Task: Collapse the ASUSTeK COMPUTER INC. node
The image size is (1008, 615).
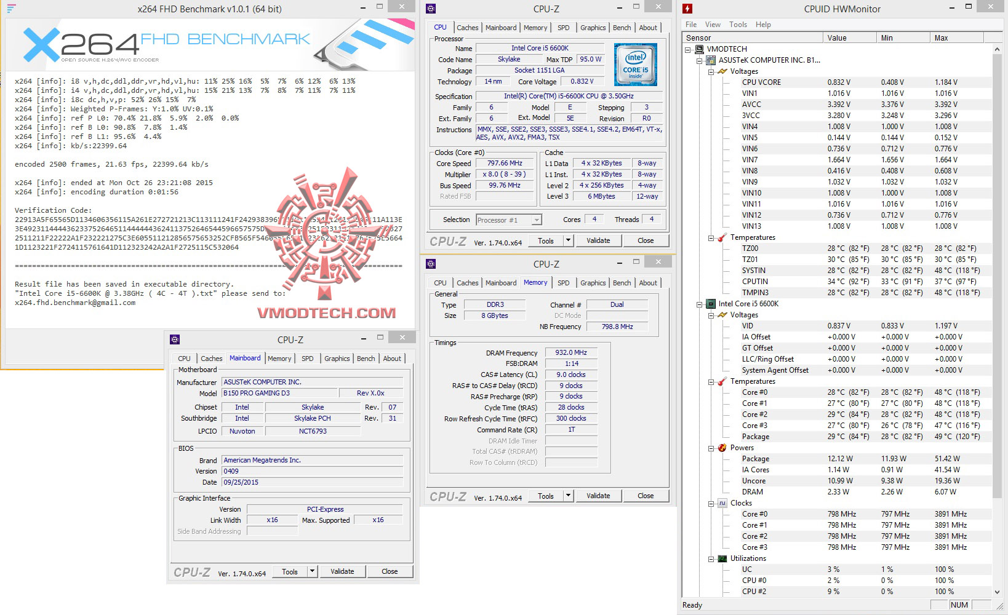Action: pos(700,61)
